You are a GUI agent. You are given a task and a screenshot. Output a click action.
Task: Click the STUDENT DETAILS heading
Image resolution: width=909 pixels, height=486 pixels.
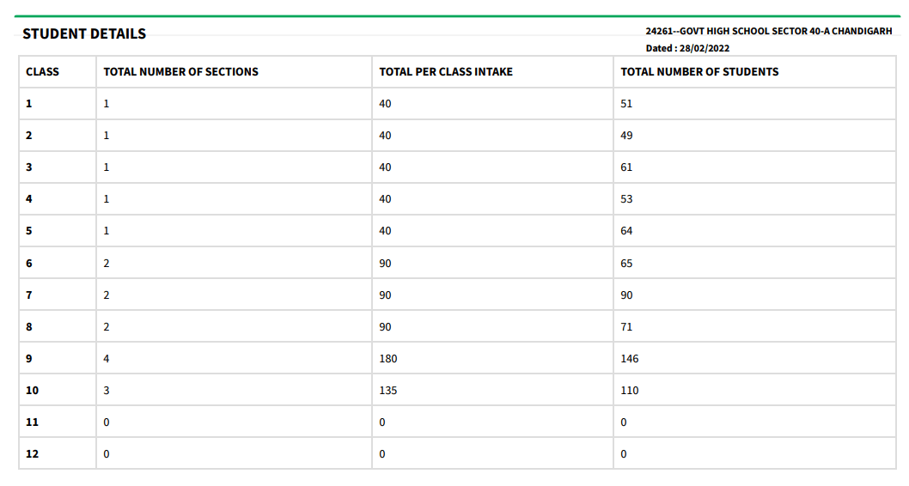coord(84,34)
